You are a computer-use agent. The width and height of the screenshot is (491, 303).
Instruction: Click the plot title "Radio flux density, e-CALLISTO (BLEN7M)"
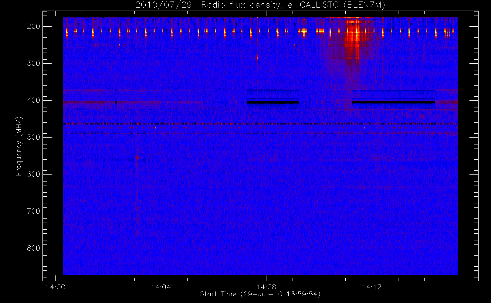point(293,5)
